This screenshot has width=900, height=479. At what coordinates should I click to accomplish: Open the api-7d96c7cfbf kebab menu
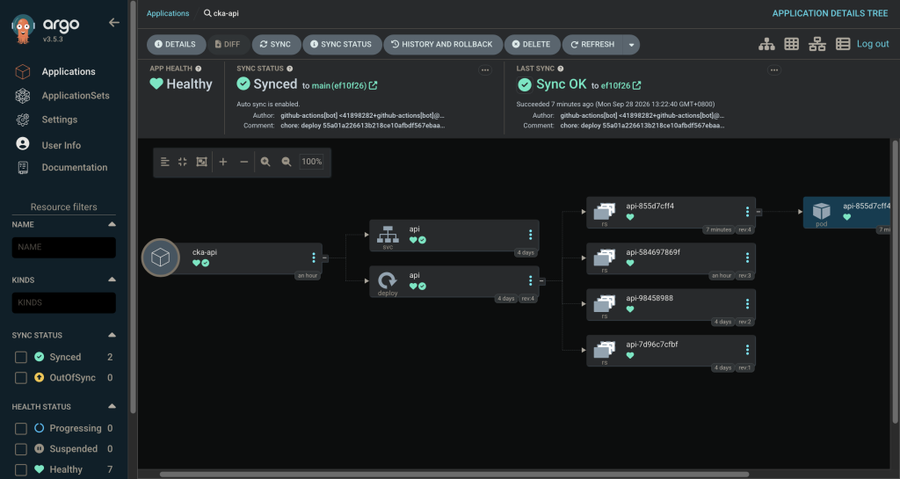tap(747, 350)
